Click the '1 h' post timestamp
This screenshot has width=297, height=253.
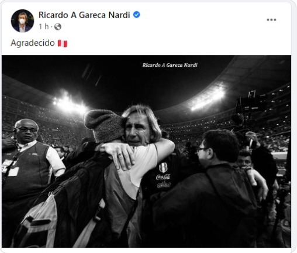click(44, 26)
